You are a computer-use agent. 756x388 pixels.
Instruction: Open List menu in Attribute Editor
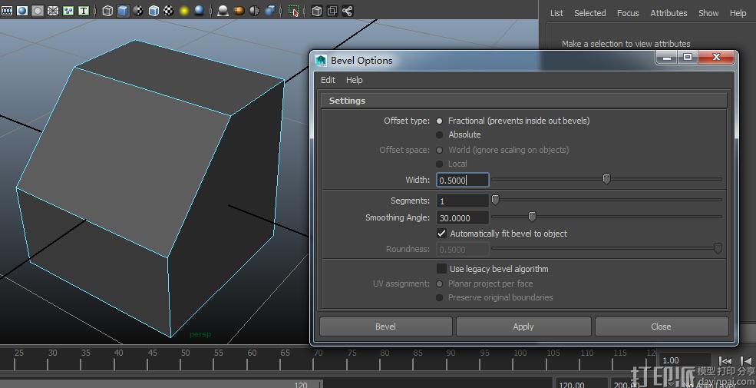coord(556,14)
